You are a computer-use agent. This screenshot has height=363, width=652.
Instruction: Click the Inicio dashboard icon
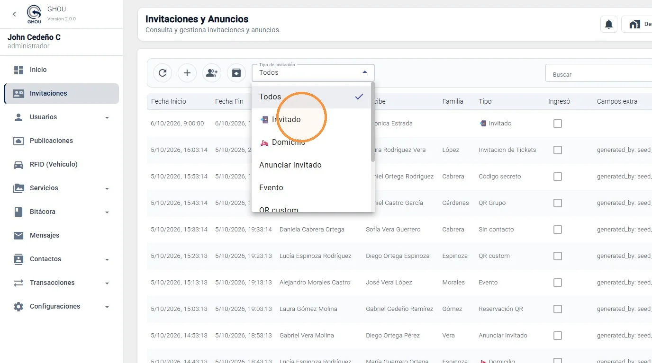[x=18, y=70]
